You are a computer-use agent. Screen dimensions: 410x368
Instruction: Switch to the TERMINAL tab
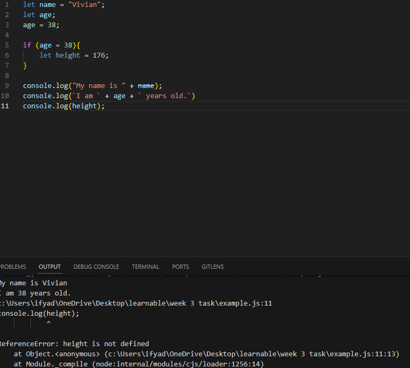click(x=146, y=267)
